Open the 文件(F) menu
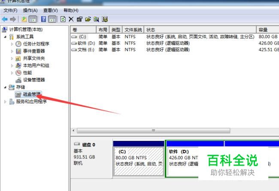279x191 pixels. pyautogui.click(x=10, y=10)
